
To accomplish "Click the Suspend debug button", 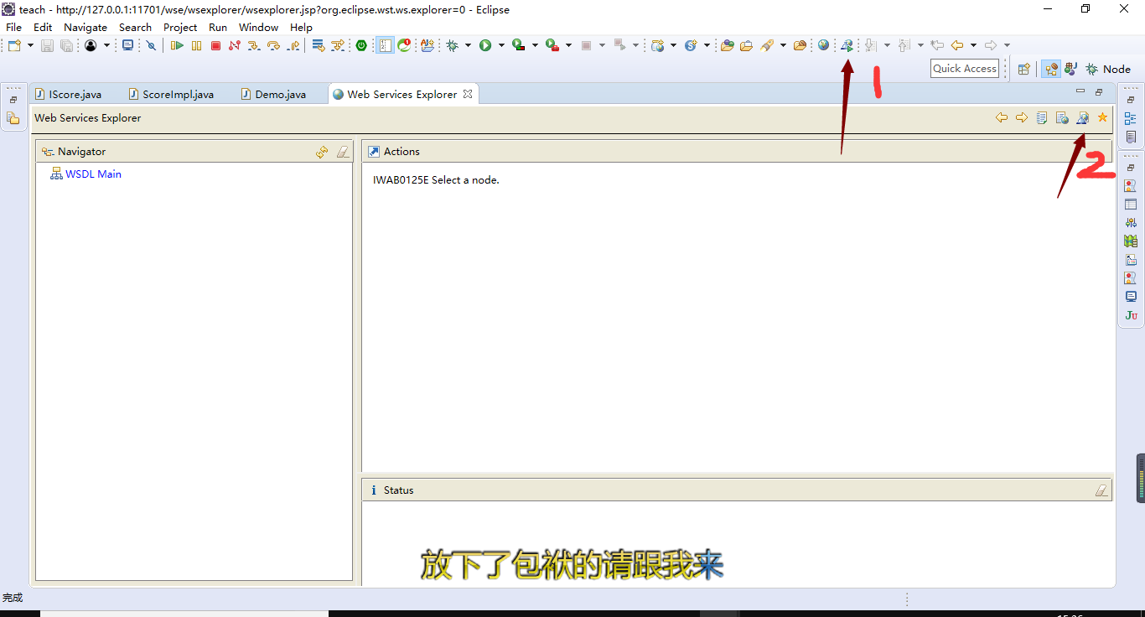I will click(x=196, y=45).
